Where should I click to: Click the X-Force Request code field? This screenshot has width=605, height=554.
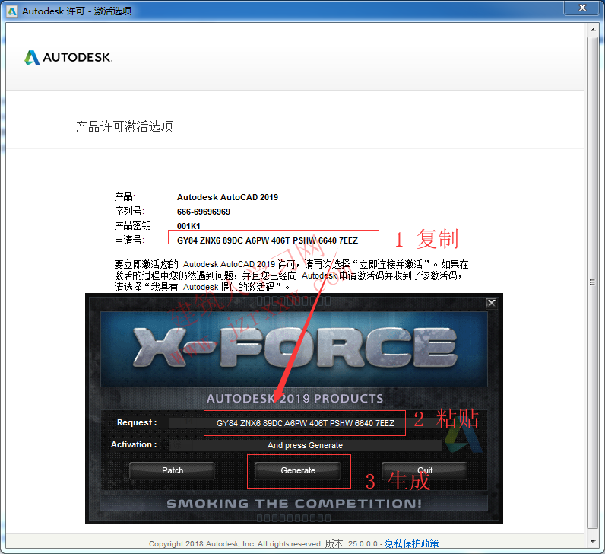[x=306, y=423]
